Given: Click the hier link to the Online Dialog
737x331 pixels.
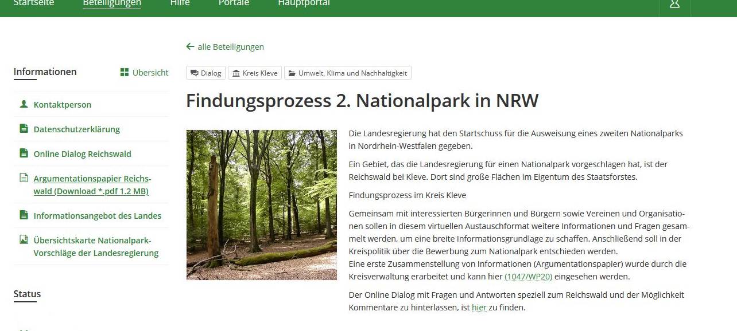Looking at the screenshot, I should (x=479, y=308).
